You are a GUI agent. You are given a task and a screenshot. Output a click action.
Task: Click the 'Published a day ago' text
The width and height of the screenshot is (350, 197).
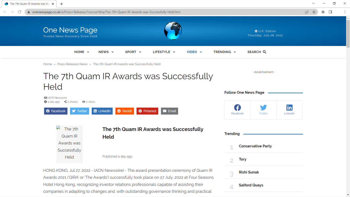coord(117,156)
